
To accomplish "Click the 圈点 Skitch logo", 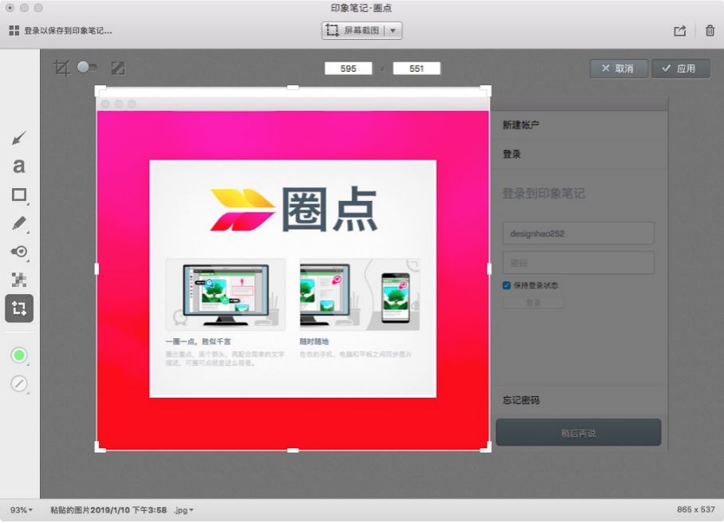I will click(x=293, y=209).
